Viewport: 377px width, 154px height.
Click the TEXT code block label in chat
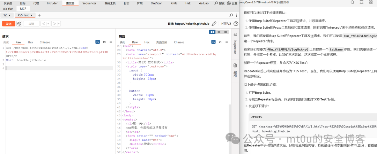click(x=256, y=117)
